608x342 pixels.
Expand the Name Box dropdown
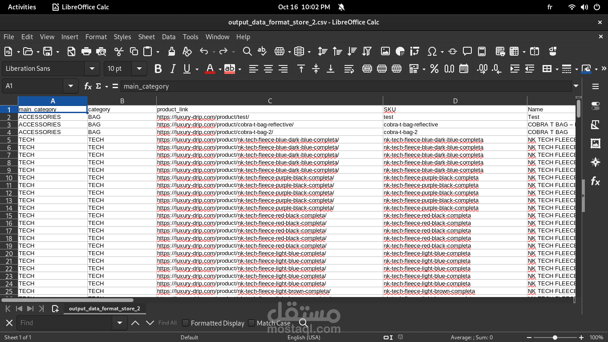[70, 86]
